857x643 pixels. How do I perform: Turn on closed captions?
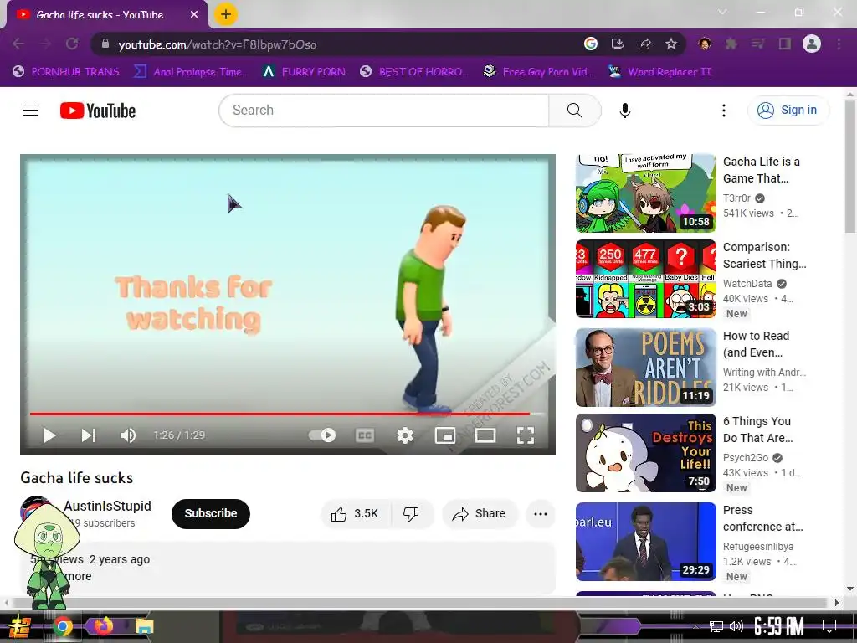tap(365, 435)
